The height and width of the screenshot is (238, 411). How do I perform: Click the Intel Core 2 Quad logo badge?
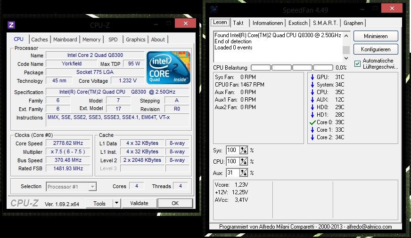pos(168,68)
